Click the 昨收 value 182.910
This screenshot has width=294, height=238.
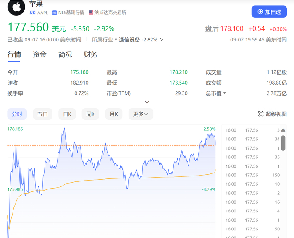tap(79, 83)
